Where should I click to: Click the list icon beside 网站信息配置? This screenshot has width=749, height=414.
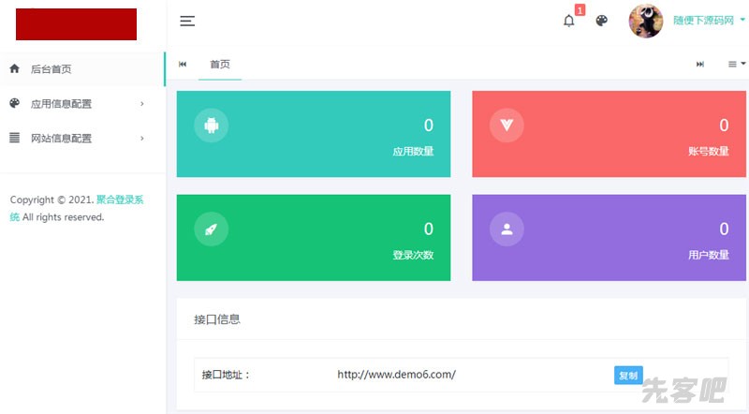[14, 138]
